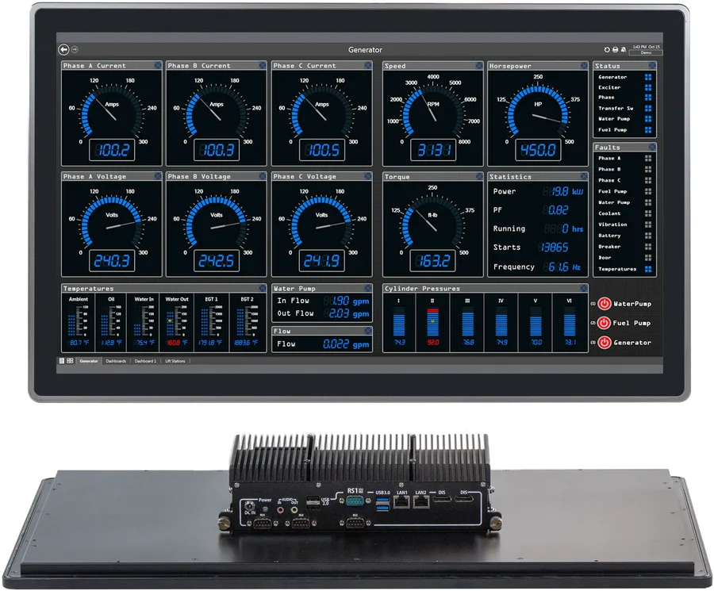Open Cylinder Pressures panel options icon
Viewport: 714px width, 591px height.
click(584, 288)
